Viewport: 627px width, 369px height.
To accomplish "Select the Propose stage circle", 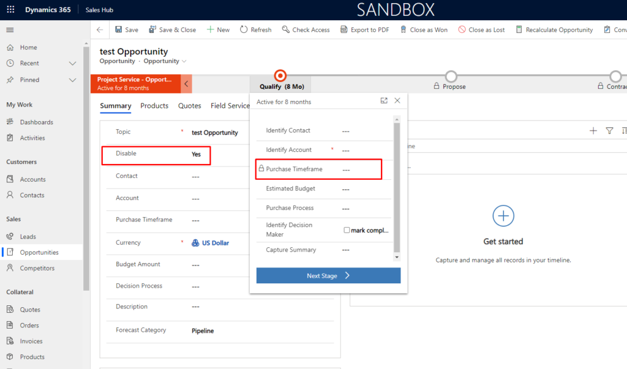I will 451,76.
